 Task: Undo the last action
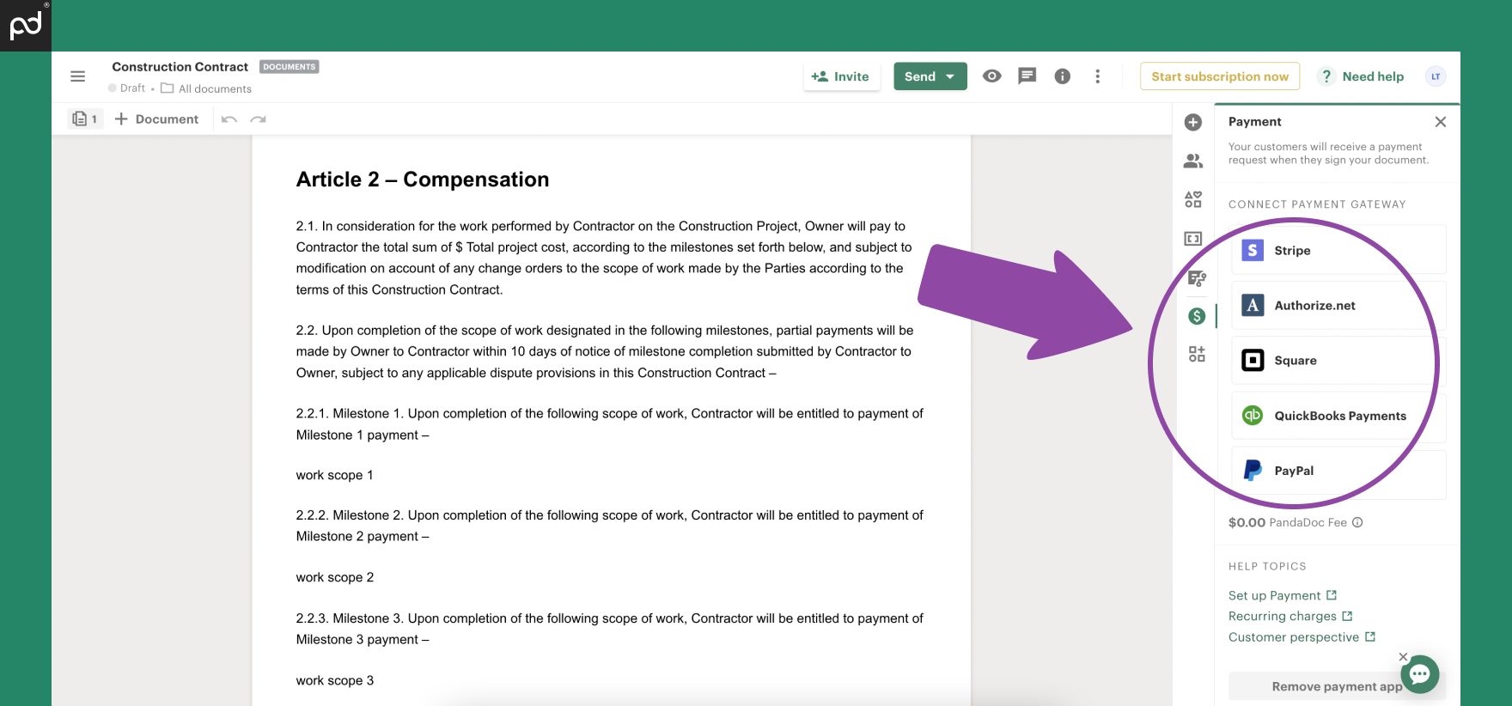229,119
